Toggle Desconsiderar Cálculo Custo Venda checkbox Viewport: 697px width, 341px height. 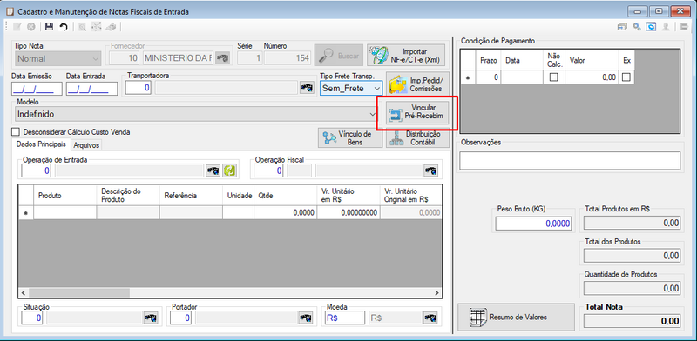(17, 132)
